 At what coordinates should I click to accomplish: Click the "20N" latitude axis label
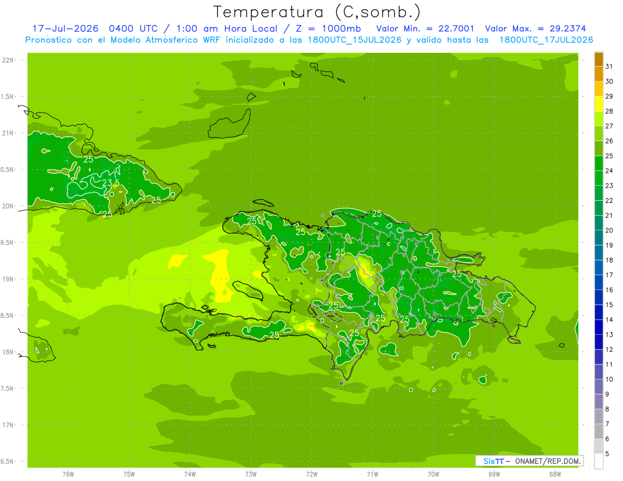[x=7, y=206]
